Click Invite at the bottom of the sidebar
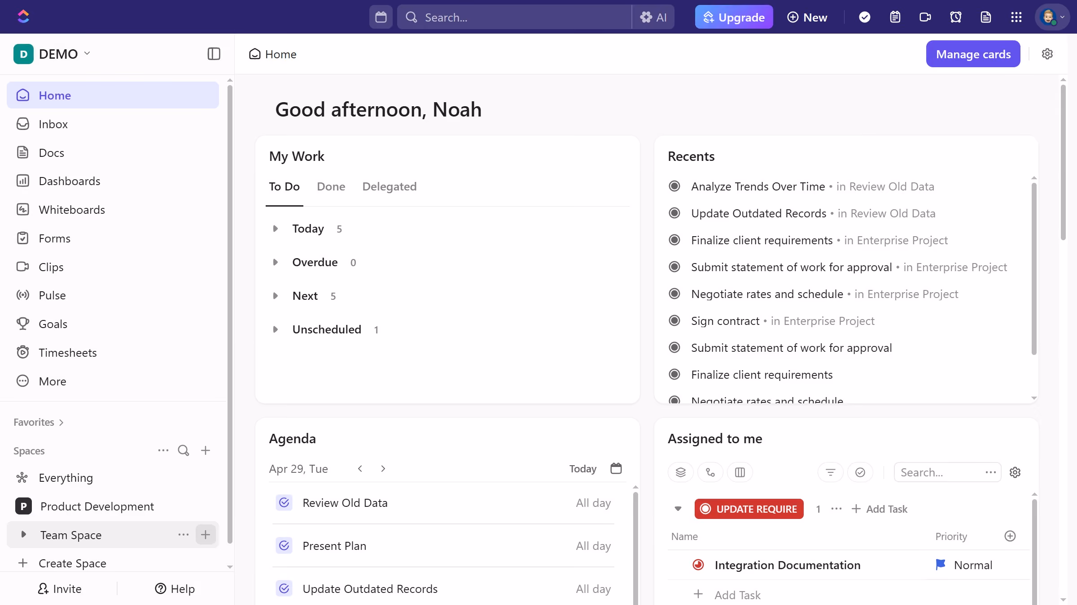 tap(60, 588)
